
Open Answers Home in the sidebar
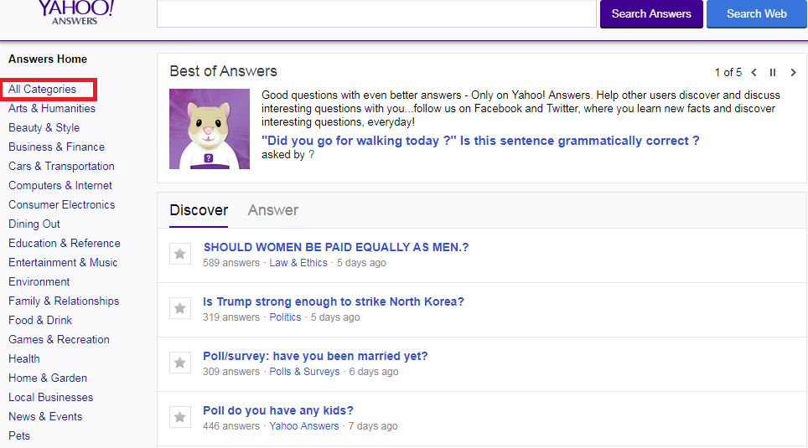pos(48,59)
